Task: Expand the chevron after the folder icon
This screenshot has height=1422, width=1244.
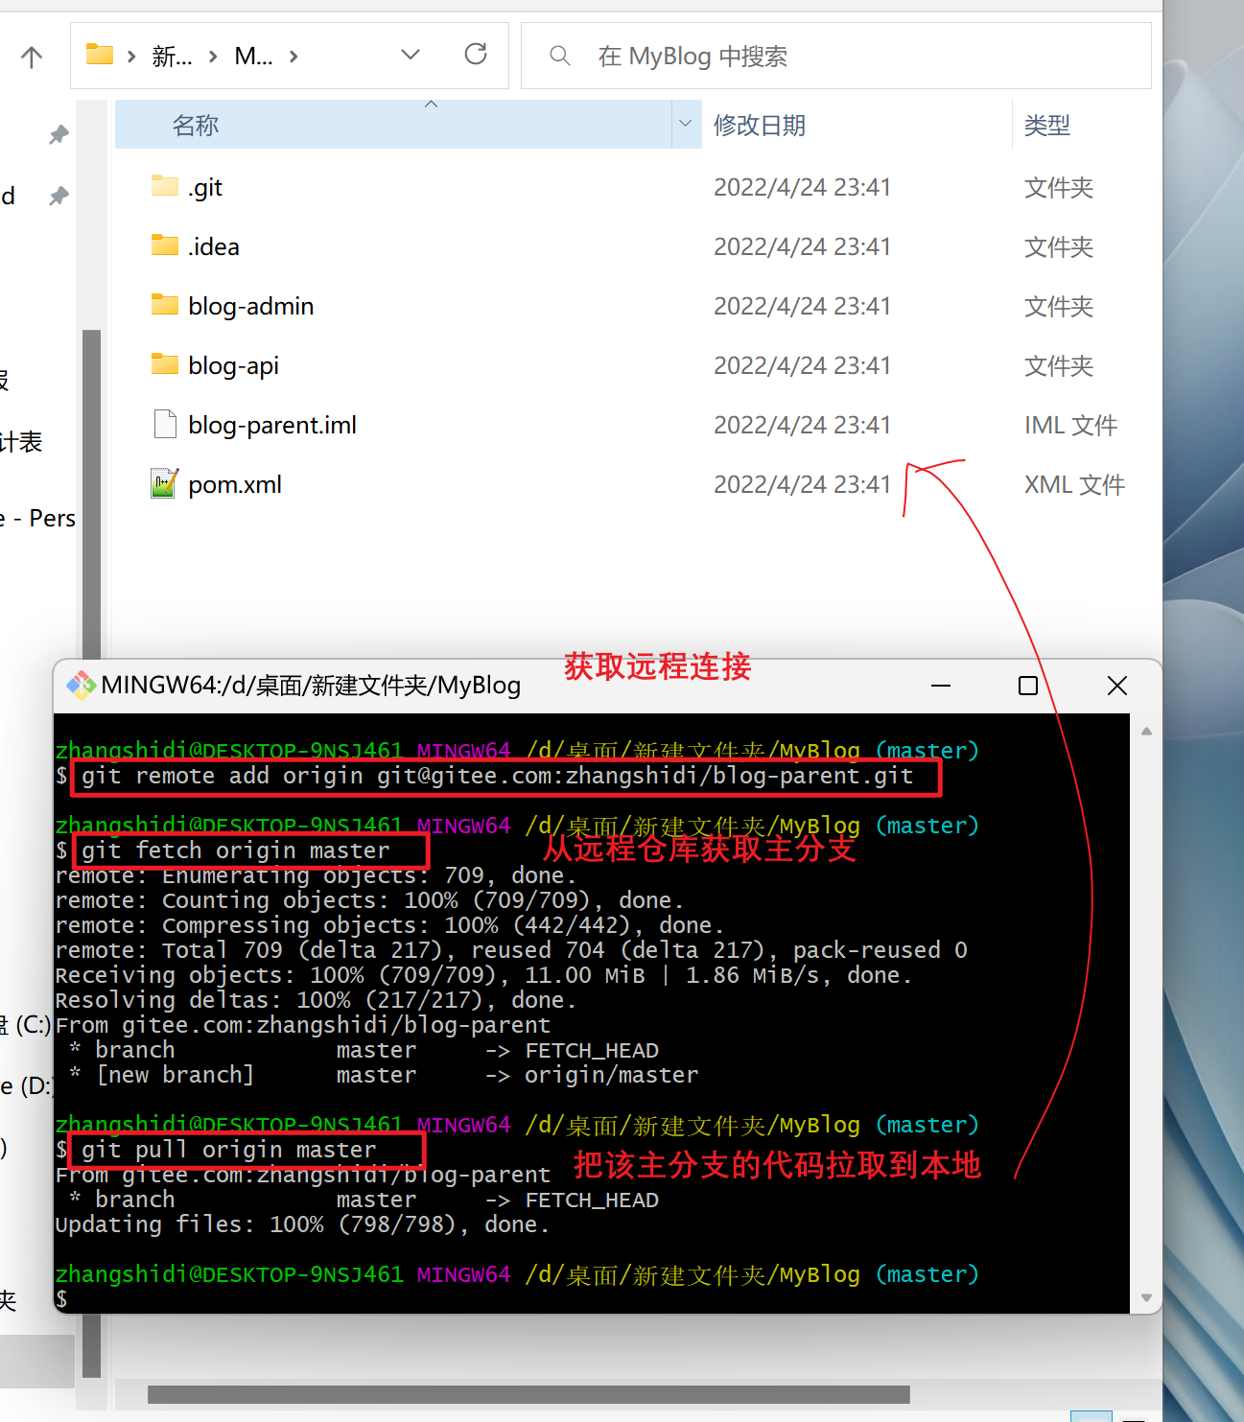Action: pyautogui.click(x=131, y=57)
